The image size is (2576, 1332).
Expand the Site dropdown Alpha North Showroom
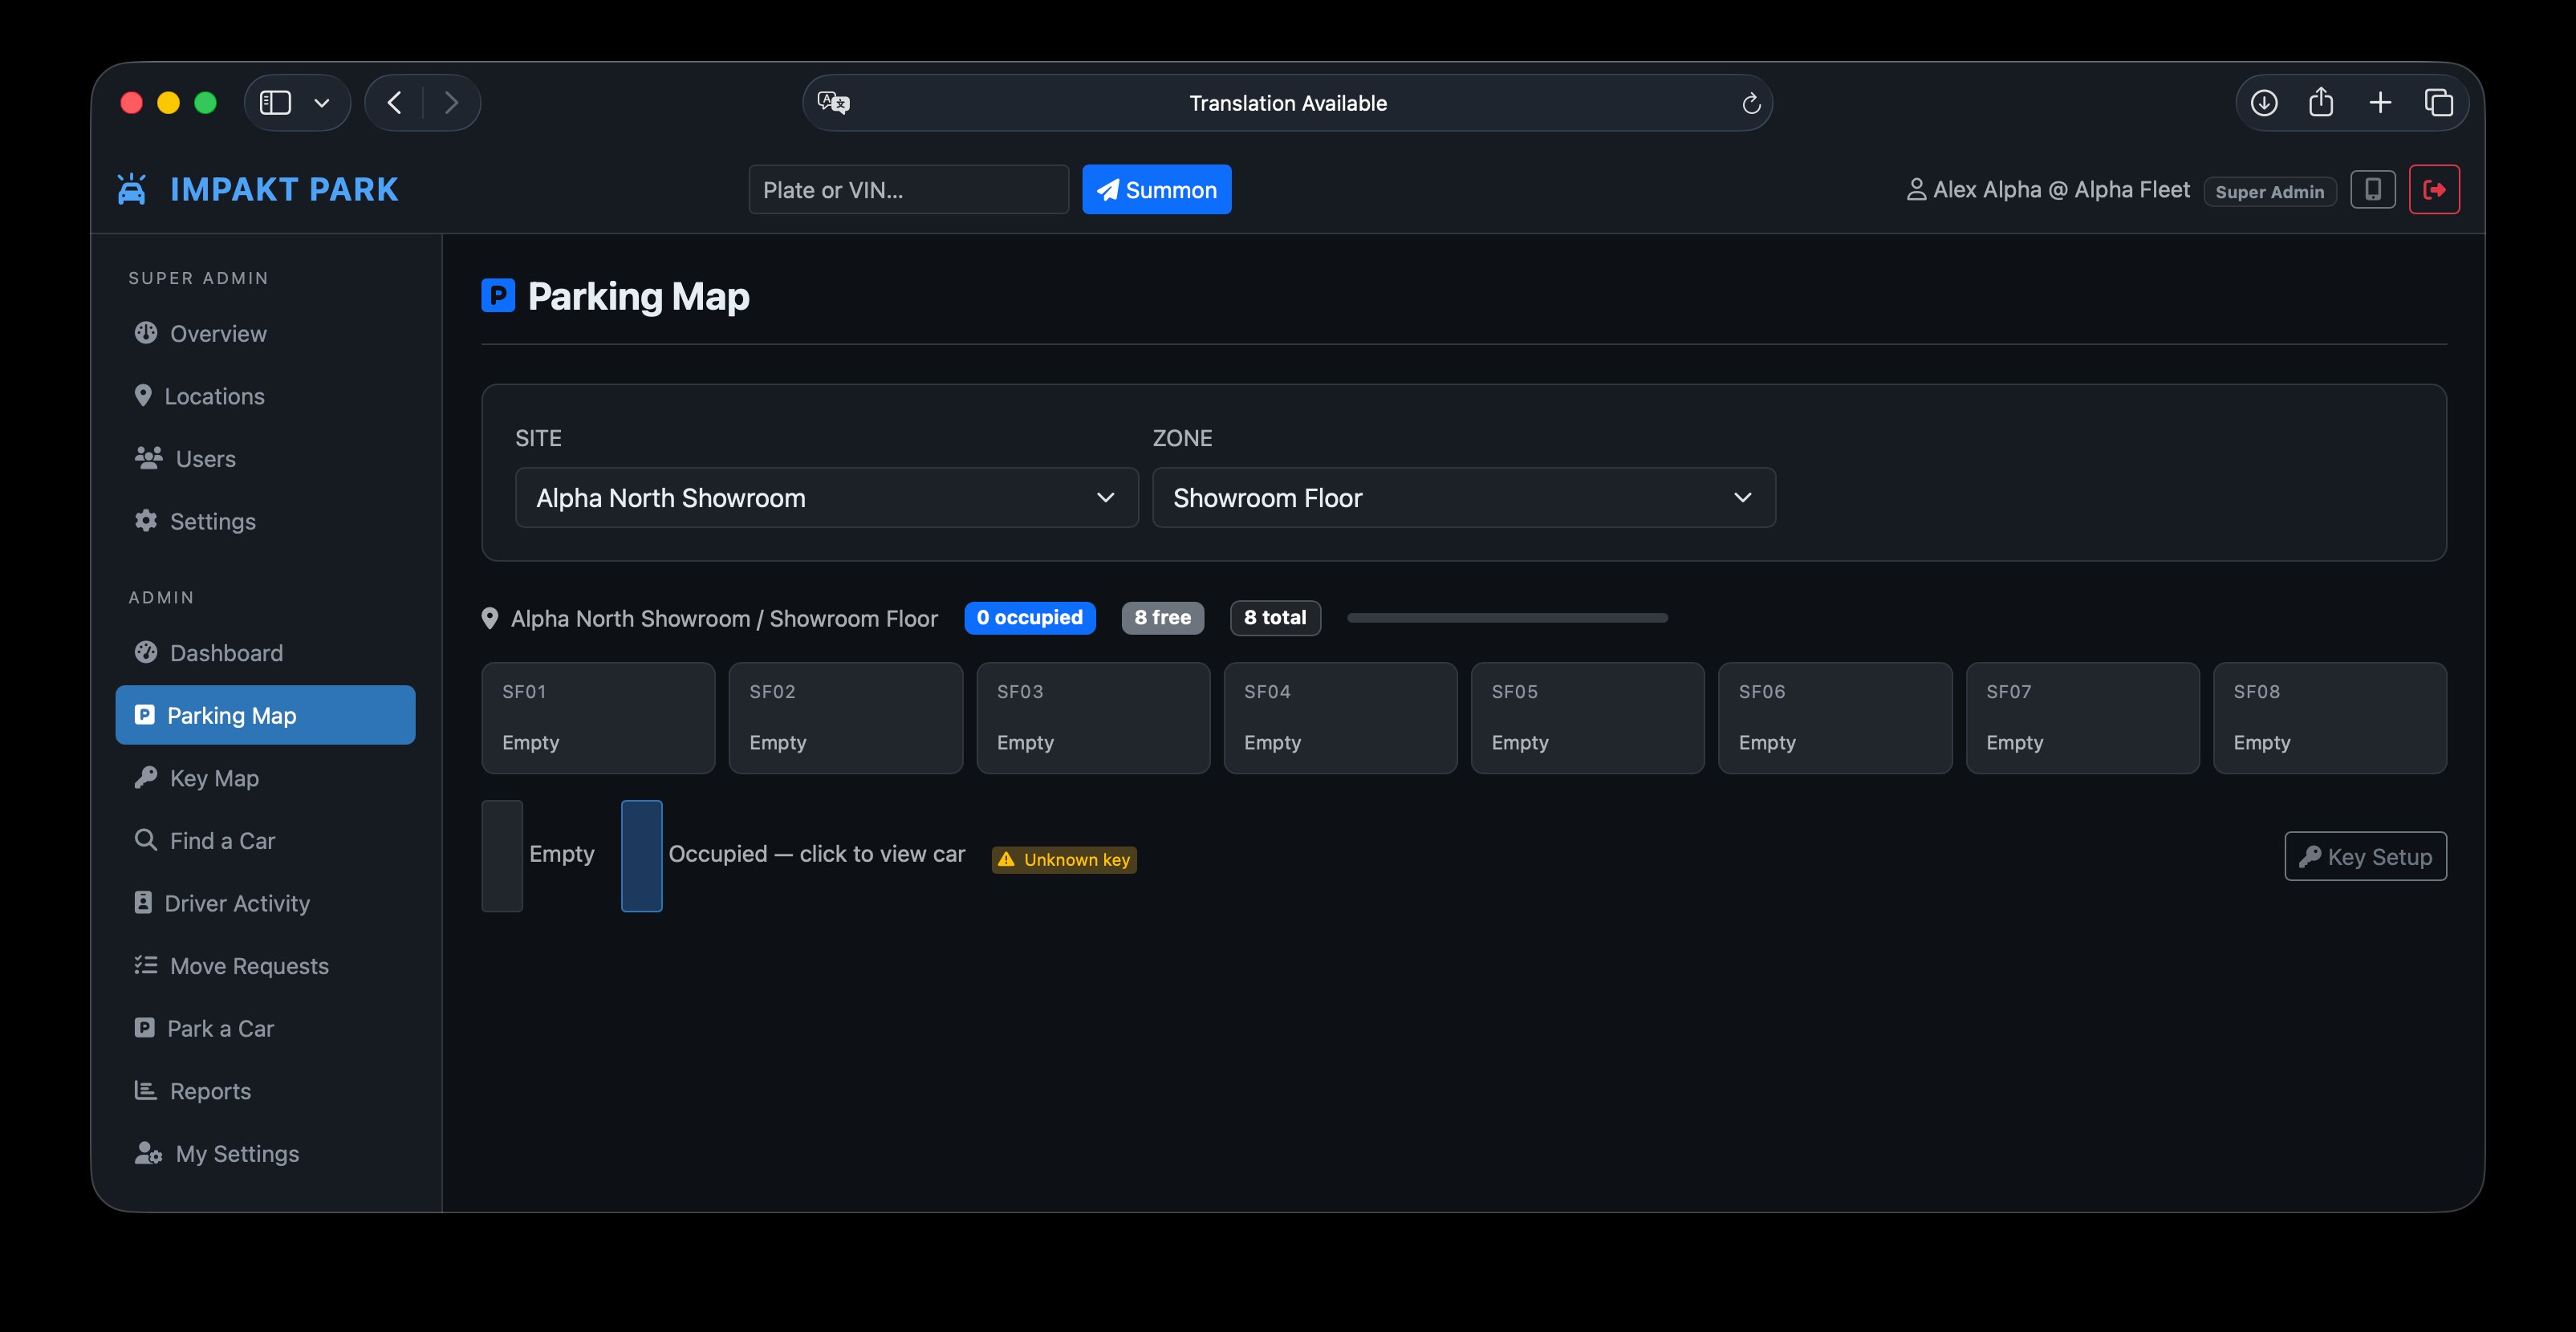click(826, 497)
